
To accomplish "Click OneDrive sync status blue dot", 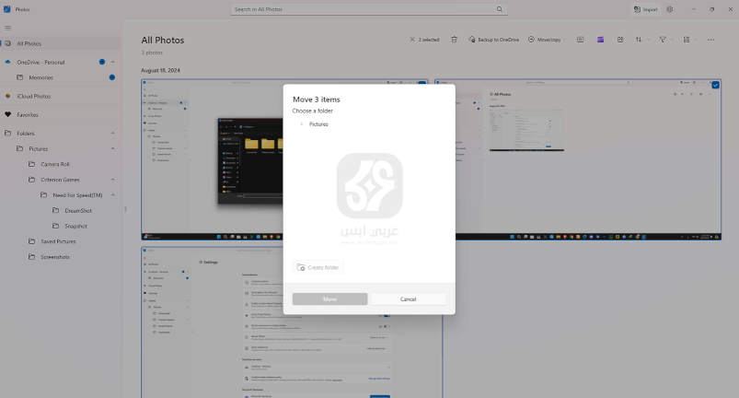I will click(102, 62).
